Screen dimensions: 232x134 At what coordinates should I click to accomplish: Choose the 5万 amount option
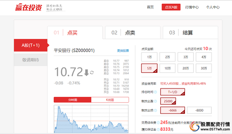tap(149, 68)
